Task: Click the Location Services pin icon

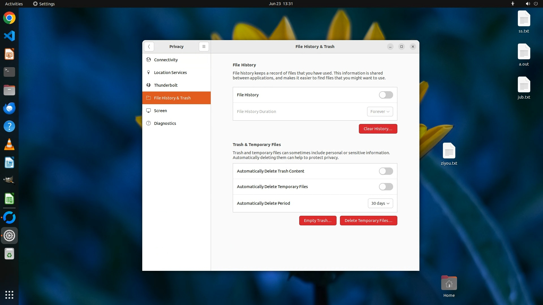Action: coord(148,72)
